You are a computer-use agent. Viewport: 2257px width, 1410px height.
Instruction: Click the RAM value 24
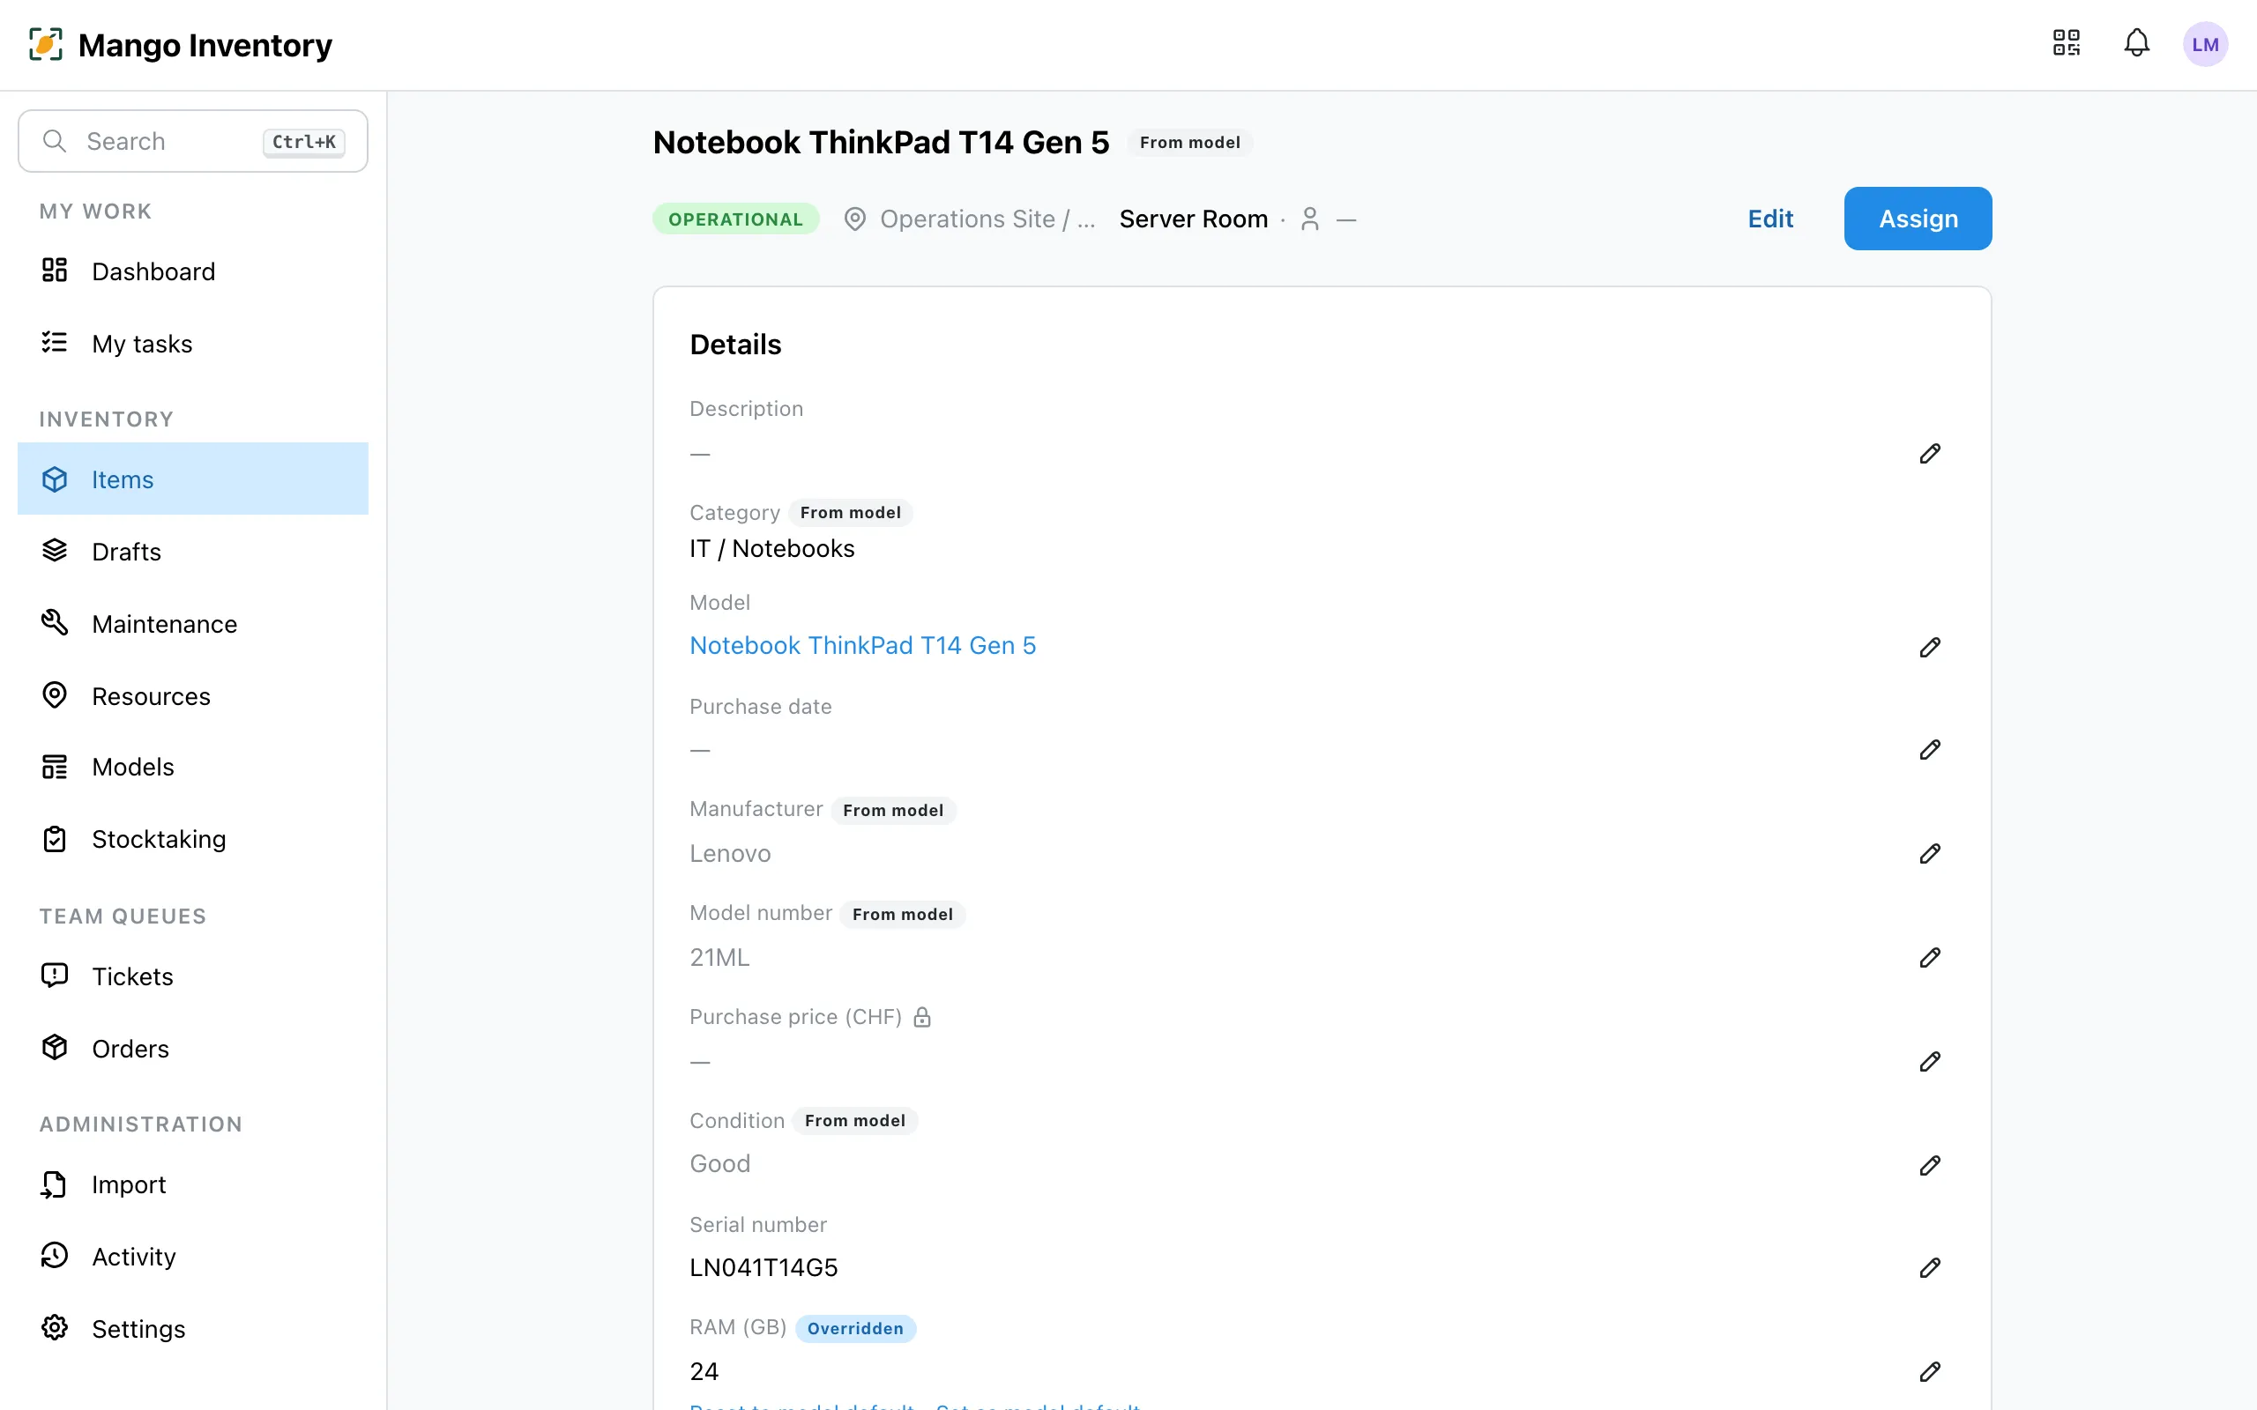(704, 1372)
